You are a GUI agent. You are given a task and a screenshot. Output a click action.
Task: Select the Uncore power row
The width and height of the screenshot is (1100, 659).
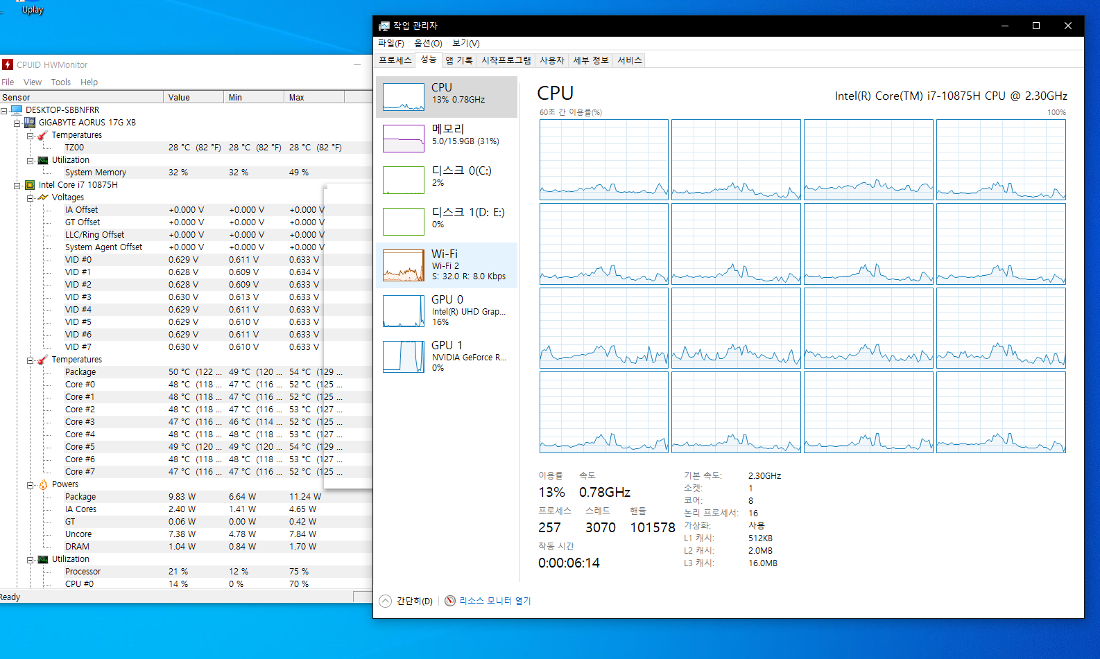click(186, 534)
